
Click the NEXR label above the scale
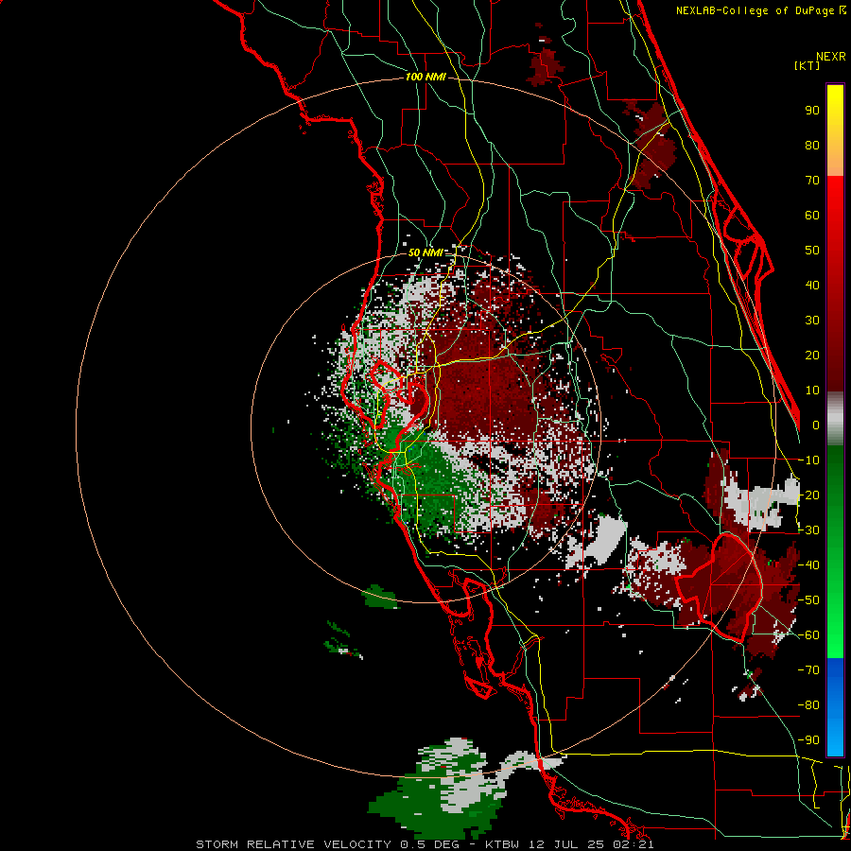coord(830,57)
